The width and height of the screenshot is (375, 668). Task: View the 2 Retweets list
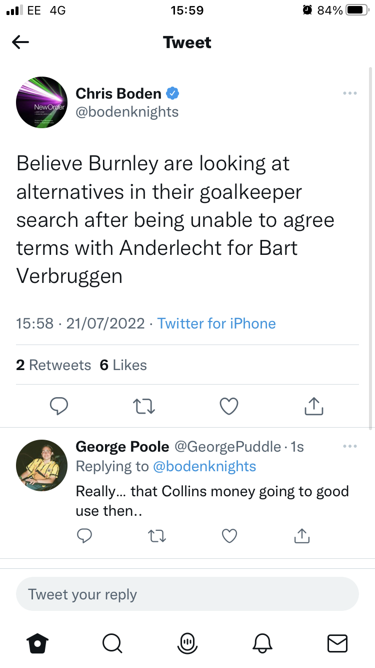pos(53,365)
